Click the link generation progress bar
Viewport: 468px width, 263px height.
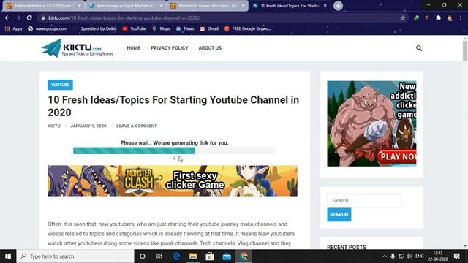coord(175,150)
